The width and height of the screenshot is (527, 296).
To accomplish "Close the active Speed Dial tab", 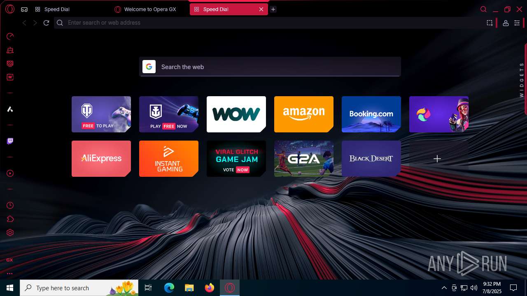I will (x=261, y=9).
